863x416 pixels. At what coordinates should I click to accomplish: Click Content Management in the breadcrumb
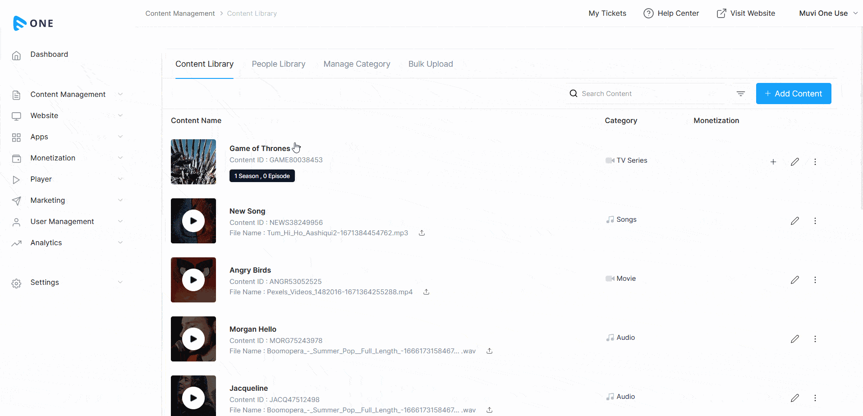point(180,14)
